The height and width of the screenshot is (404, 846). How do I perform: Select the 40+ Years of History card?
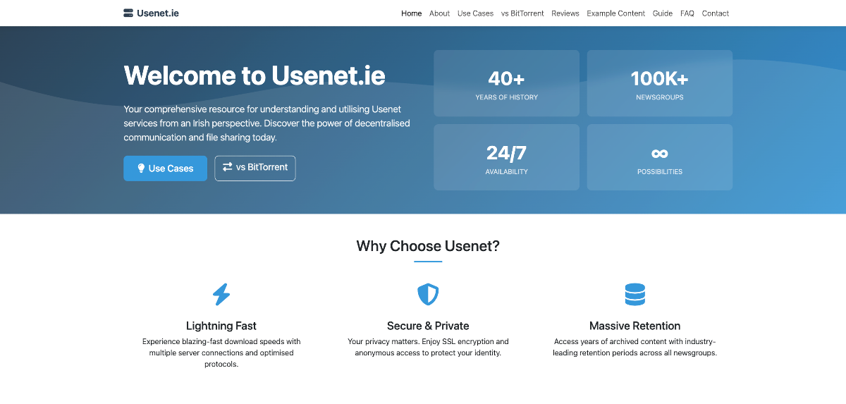[506, 83]
